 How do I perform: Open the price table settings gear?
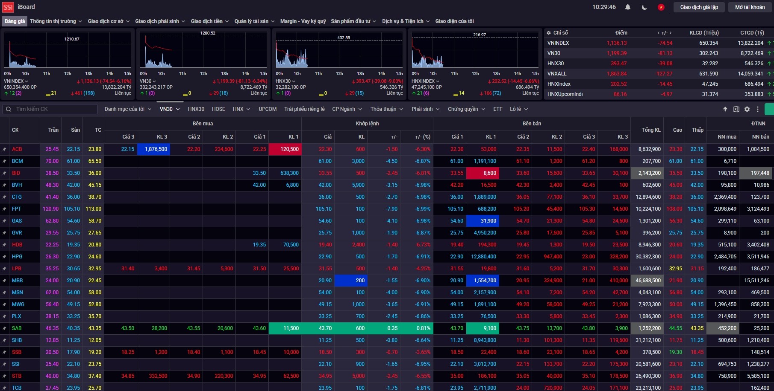[x=747, y=109]
